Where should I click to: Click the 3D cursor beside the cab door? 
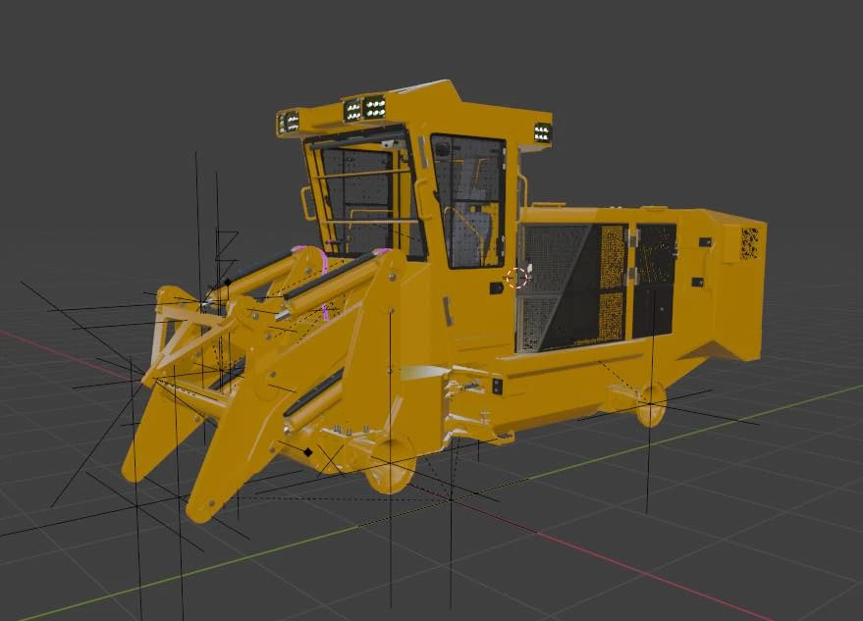516,279
